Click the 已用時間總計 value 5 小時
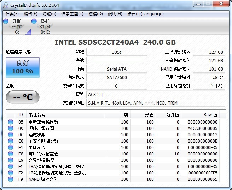This screenshot has height=190, width=232. pos(209,86)
